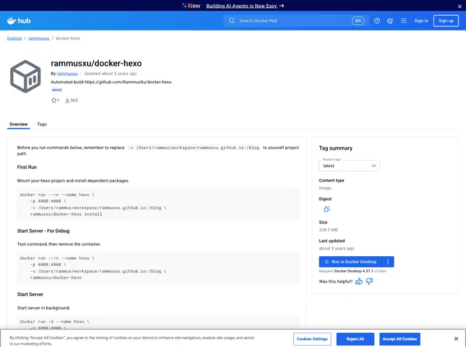Click the 338.5 MB size value
The height and width of the screenshot is (347, 466).
(x=328, y=230)
